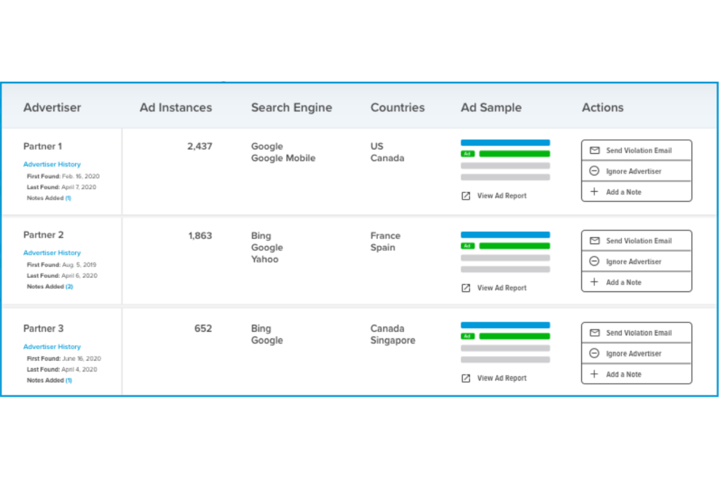Click Ignore Advertiser for Partner 3
This screenshot has width=719, height=479.
(633, 353)
